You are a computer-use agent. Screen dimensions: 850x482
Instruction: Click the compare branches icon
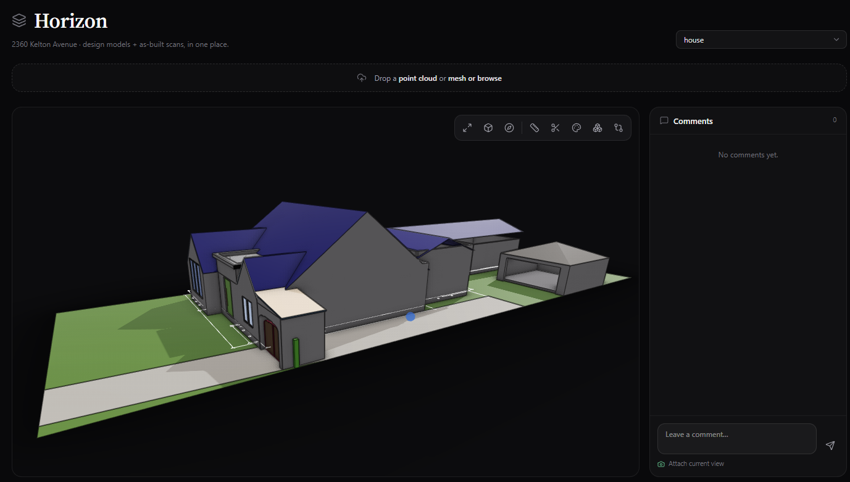click(619, 128)
